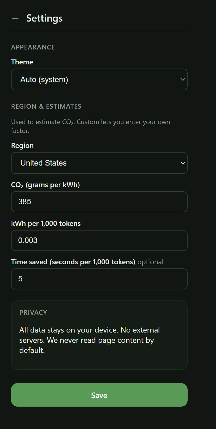Screen dimensions: 216x429
Task: Click the helper text about estimating CO₂
Action: click(90, 126)
